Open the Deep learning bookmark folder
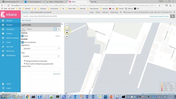The height and width of the screenshot is (99, 176). pyautogui.click(x=93, y=9)
